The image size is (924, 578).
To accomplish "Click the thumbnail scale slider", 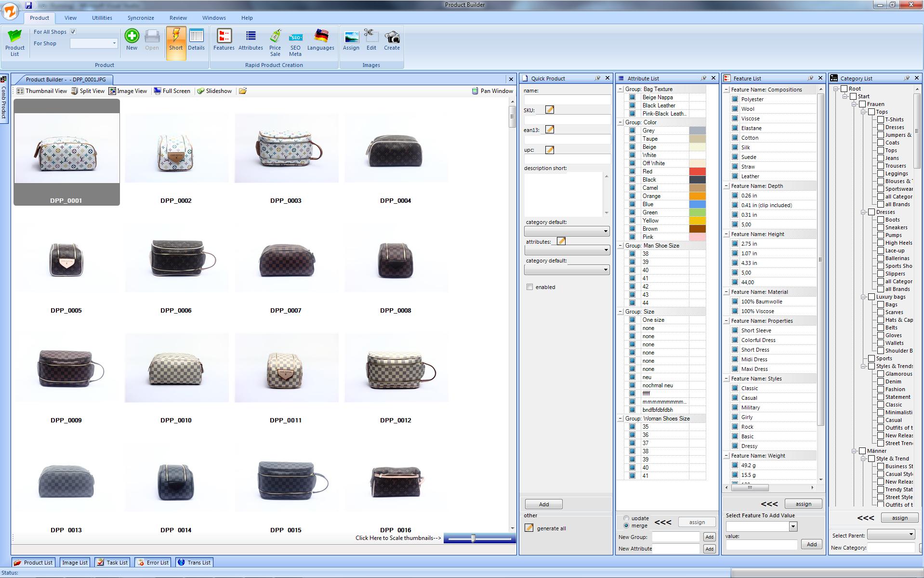I will (473, 539).
